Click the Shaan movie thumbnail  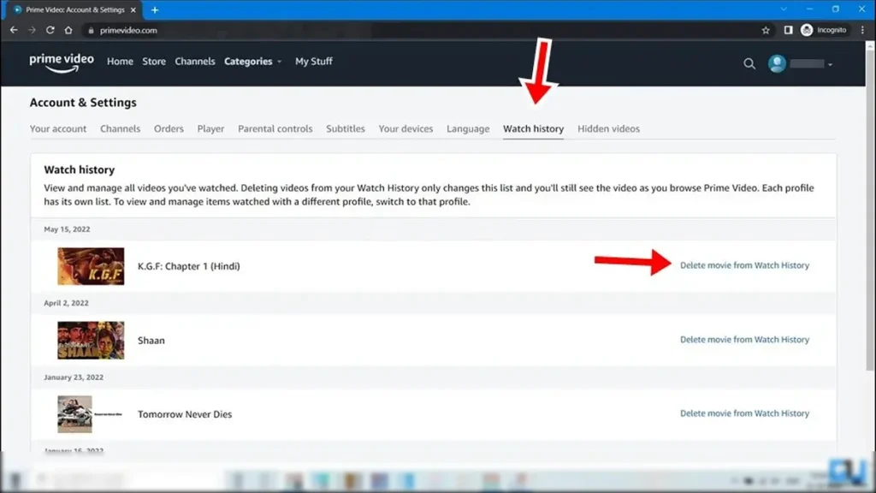tap(91, 340)
